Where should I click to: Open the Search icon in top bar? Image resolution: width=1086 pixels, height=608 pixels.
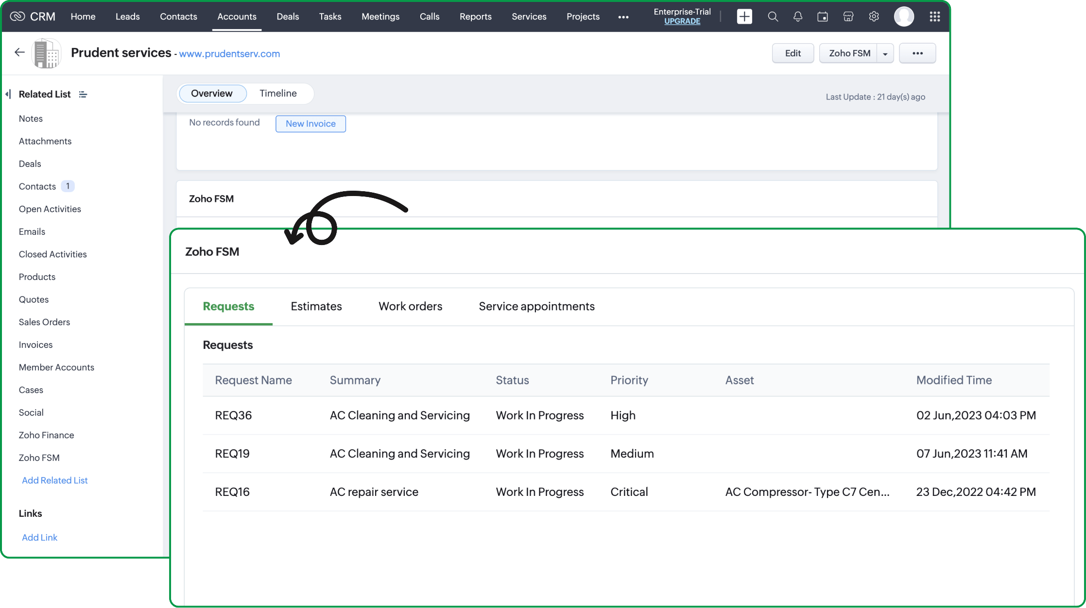point(773,16)
